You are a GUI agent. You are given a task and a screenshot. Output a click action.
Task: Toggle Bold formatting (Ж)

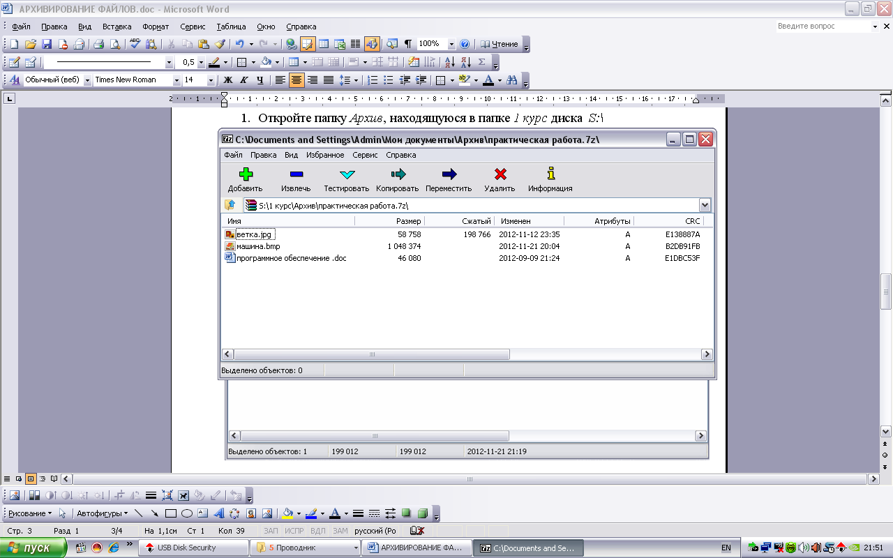click(x=227, y=80)
